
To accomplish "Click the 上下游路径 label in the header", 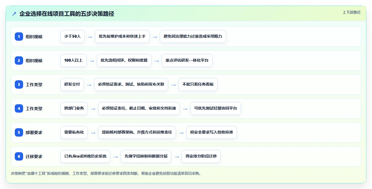I will [x=351, y=12].
